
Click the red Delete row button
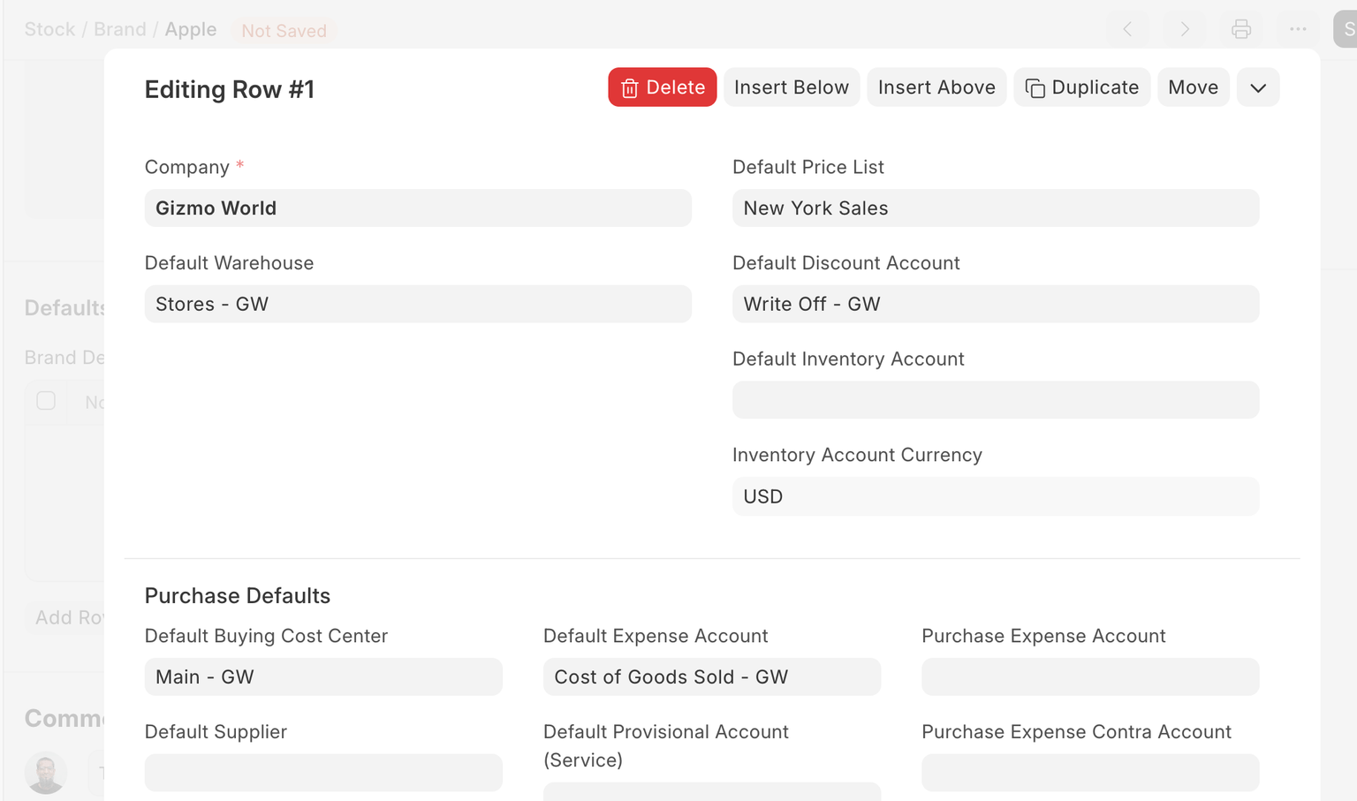point(662,87)
